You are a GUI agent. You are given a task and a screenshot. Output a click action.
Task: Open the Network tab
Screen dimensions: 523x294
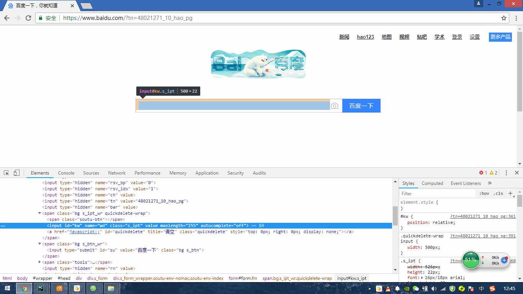pyautogui.click(x=117, y=173)
